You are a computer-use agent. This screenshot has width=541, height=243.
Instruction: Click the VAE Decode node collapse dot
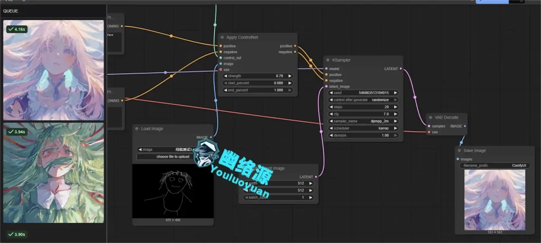pos(430,118)
